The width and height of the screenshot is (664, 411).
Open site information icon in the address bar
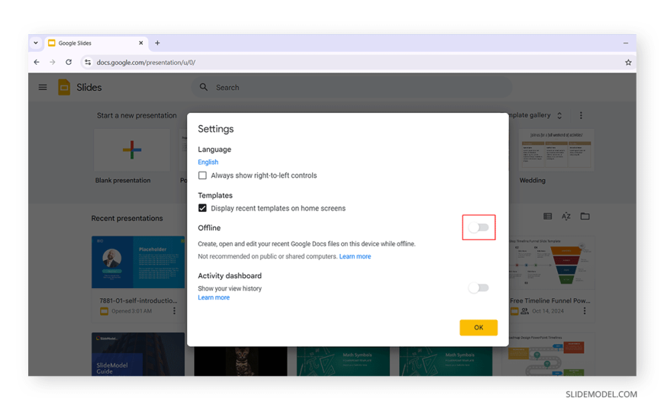click(x=88, y=63)
